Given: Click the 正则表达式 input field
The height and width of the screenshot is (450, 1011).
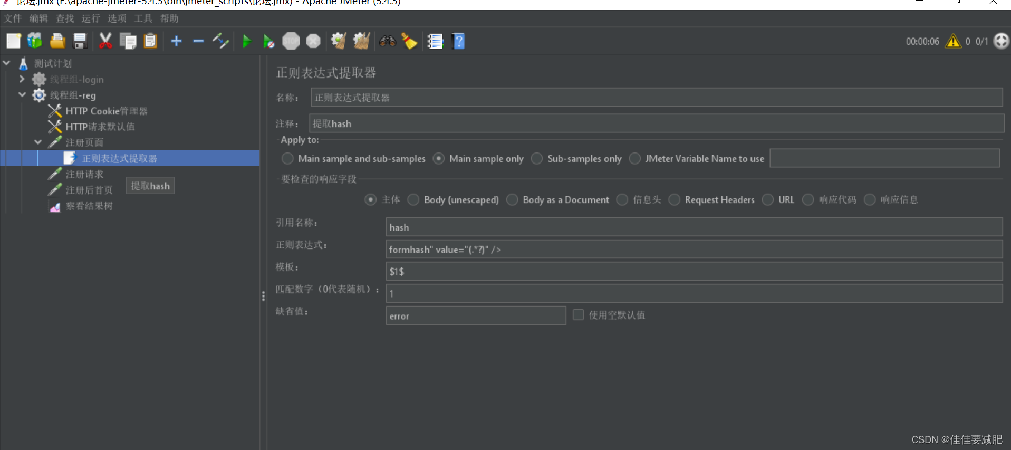Looking at the screenshot, I should [694, 249].
